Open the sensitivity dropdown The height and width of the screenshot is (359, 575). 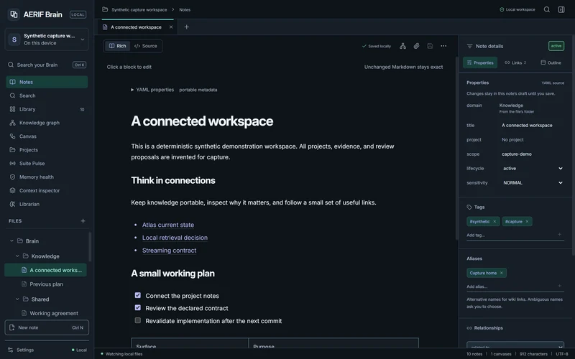pyautogui.click(x=532, y=183)
